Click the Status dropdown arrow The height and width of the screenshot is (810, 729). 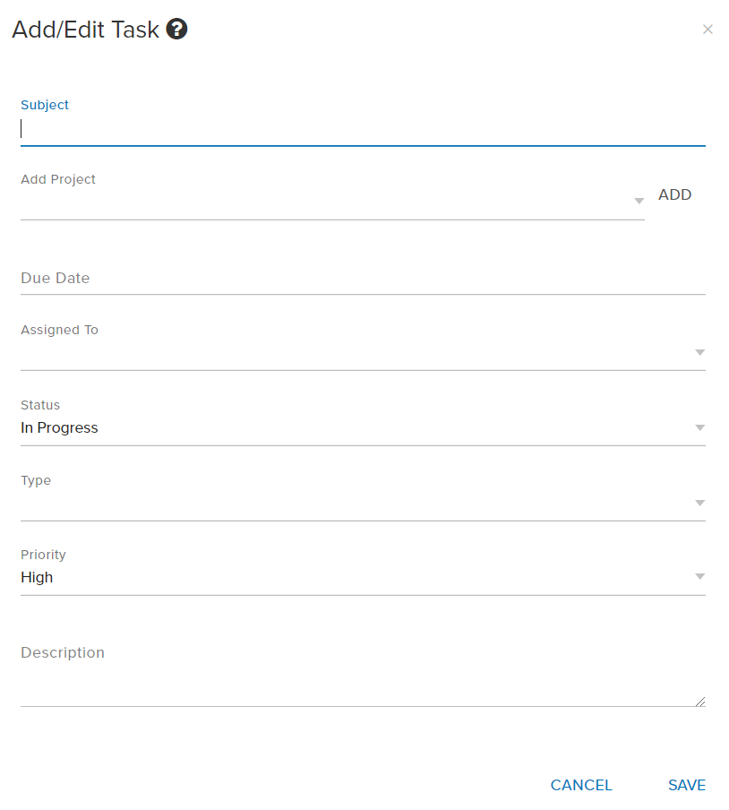point(699,427)
